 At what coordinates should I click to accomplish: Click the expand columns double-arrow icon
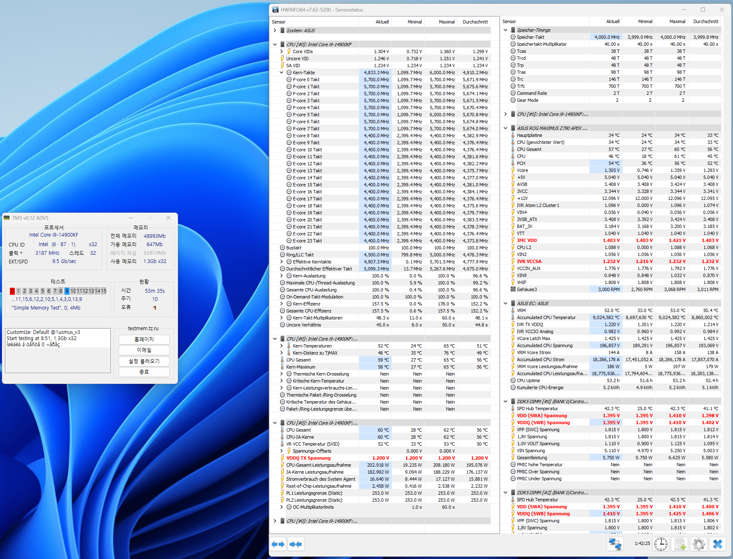tap(278, 544)
